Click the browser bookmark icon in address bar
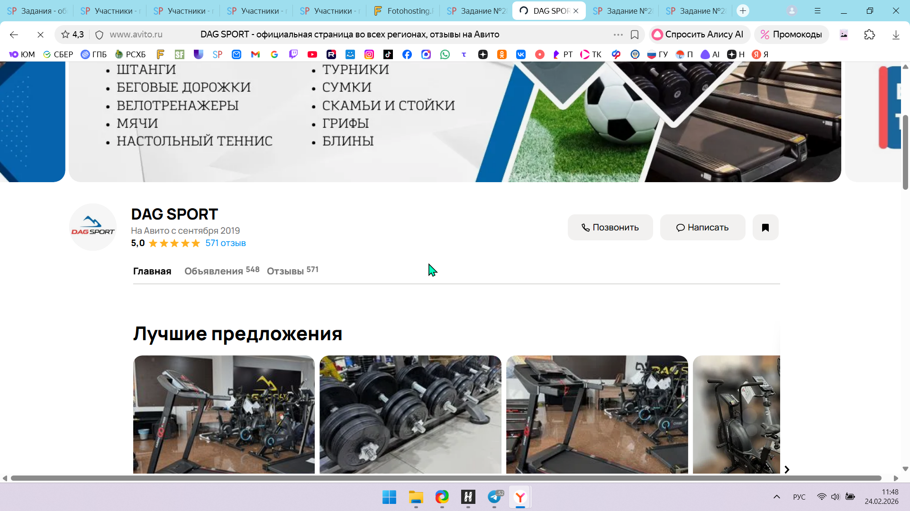The width and height of the screenshot is (910, 511). point(635,35)
